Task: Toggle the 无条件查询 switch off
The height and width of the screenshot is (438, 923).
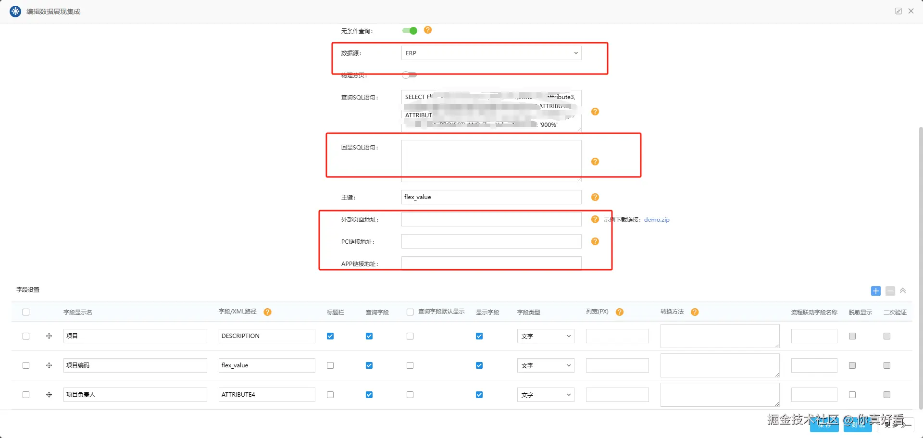Action: 410,31
